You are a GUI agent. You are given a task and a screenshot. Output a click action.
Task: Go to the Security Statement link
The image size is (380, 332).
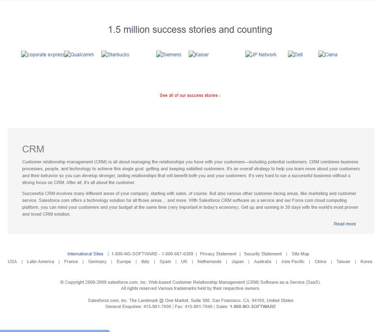[x=262, y=254]
